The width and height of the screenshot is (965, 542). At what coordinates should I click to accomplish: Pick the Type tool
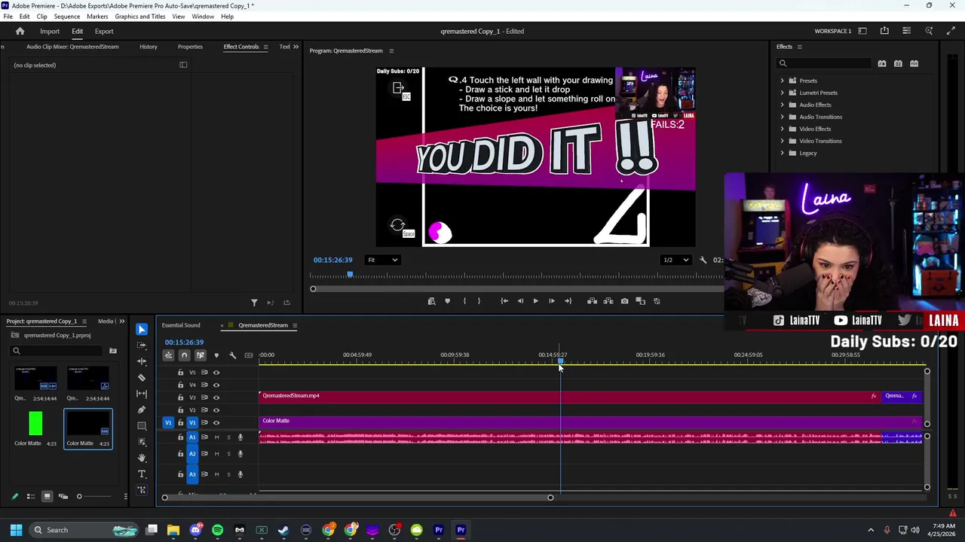coord(142,474)
